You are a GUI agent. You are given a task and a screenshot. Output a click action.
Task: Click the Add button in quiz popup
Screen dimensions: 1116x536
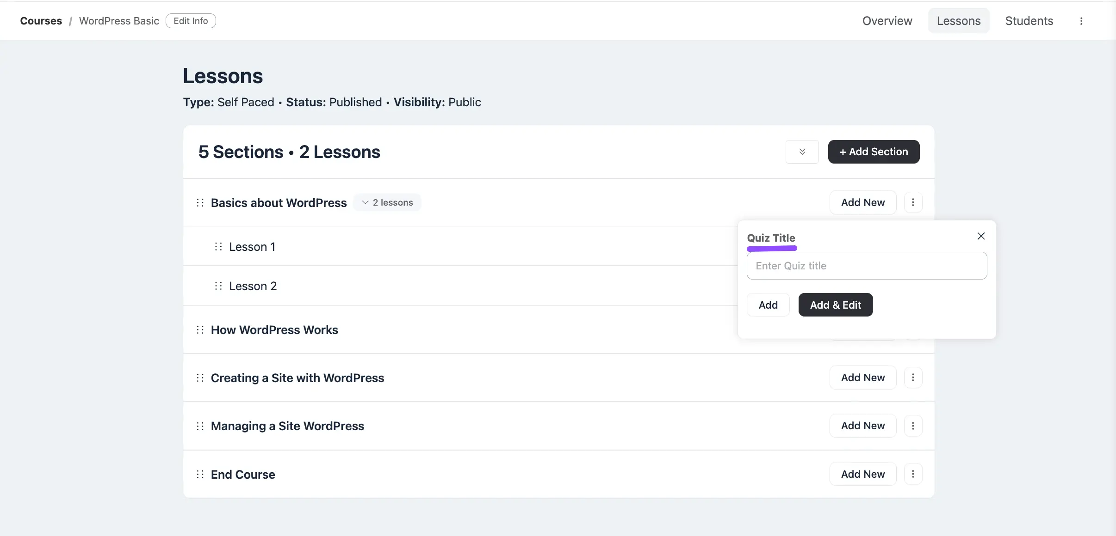pos(768,305)
